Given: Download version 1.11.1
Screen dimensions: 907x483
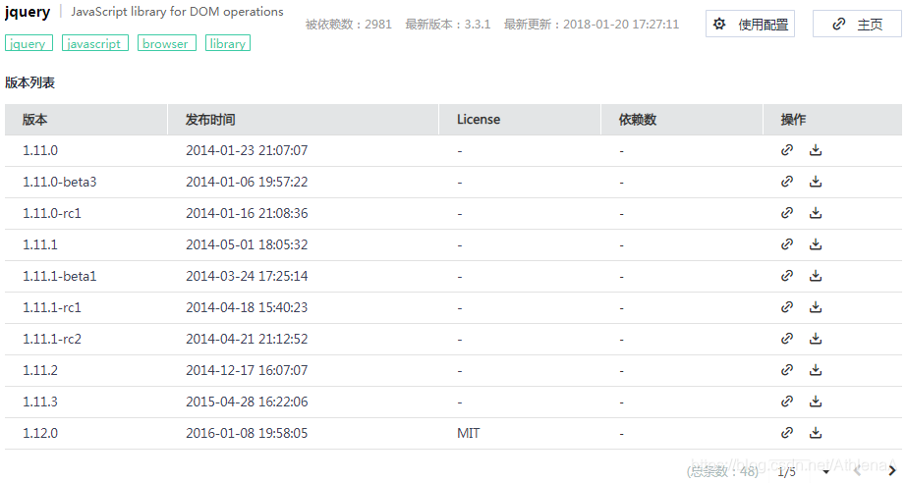Looking at the screenshot, I should pyautogui.click(x=816, y=244).
